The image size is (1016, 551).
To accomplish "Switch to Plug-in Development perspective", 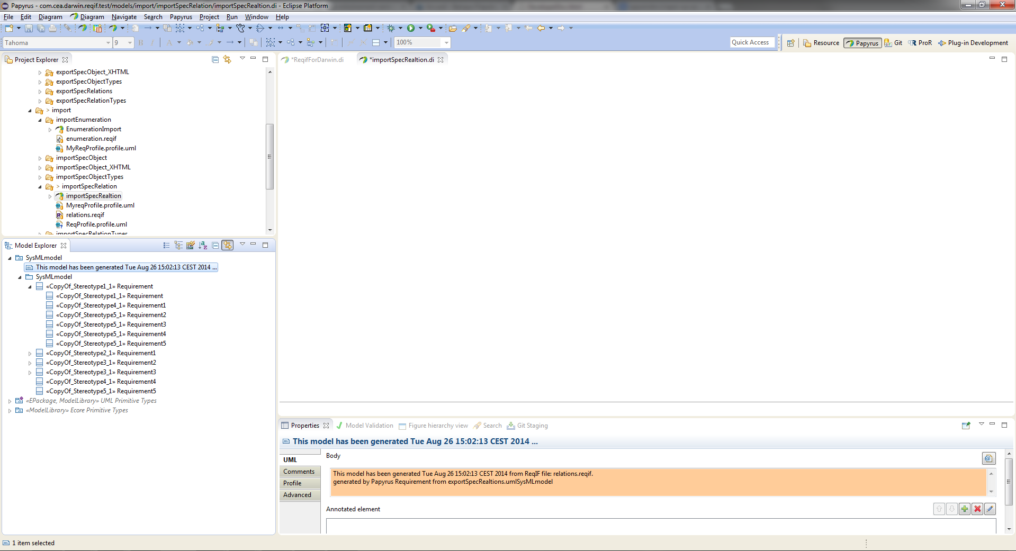I will coord(973,43).
